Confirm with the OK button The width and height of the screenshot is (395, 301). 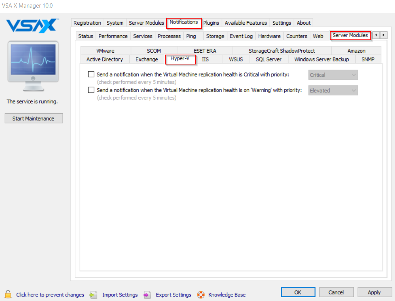pyautogui.click(x=298, y=292)
